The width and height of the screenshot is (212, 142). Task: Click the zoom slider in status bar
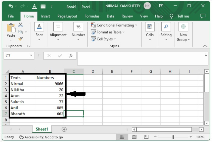click(174, 137)
